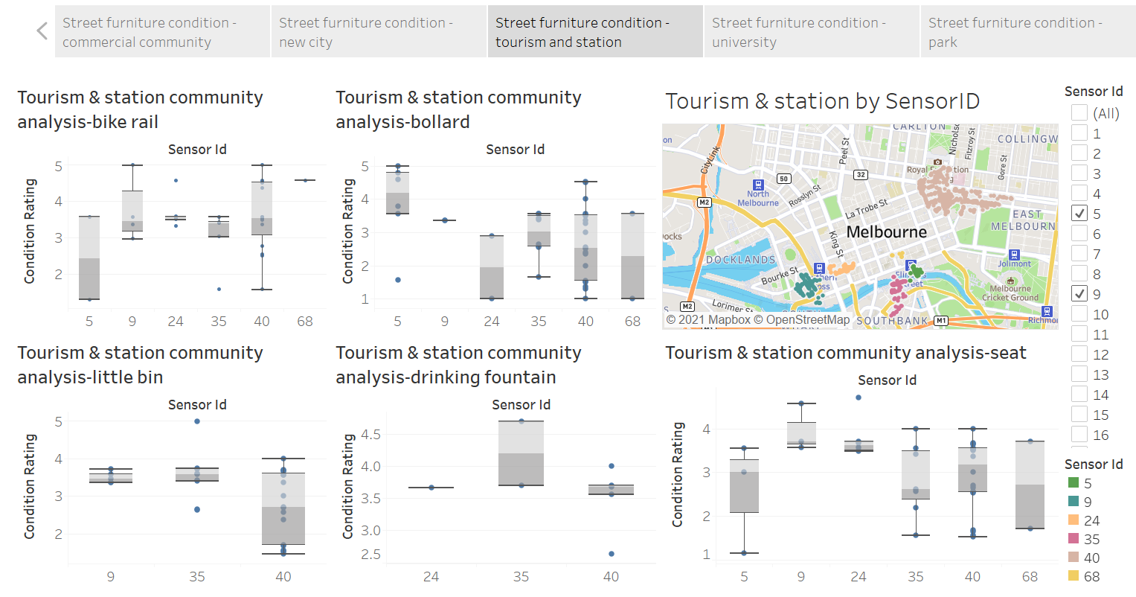1136x597 pixels.
Task: Click the metro station icon near Jolimont
Action: pos(1015,254)
